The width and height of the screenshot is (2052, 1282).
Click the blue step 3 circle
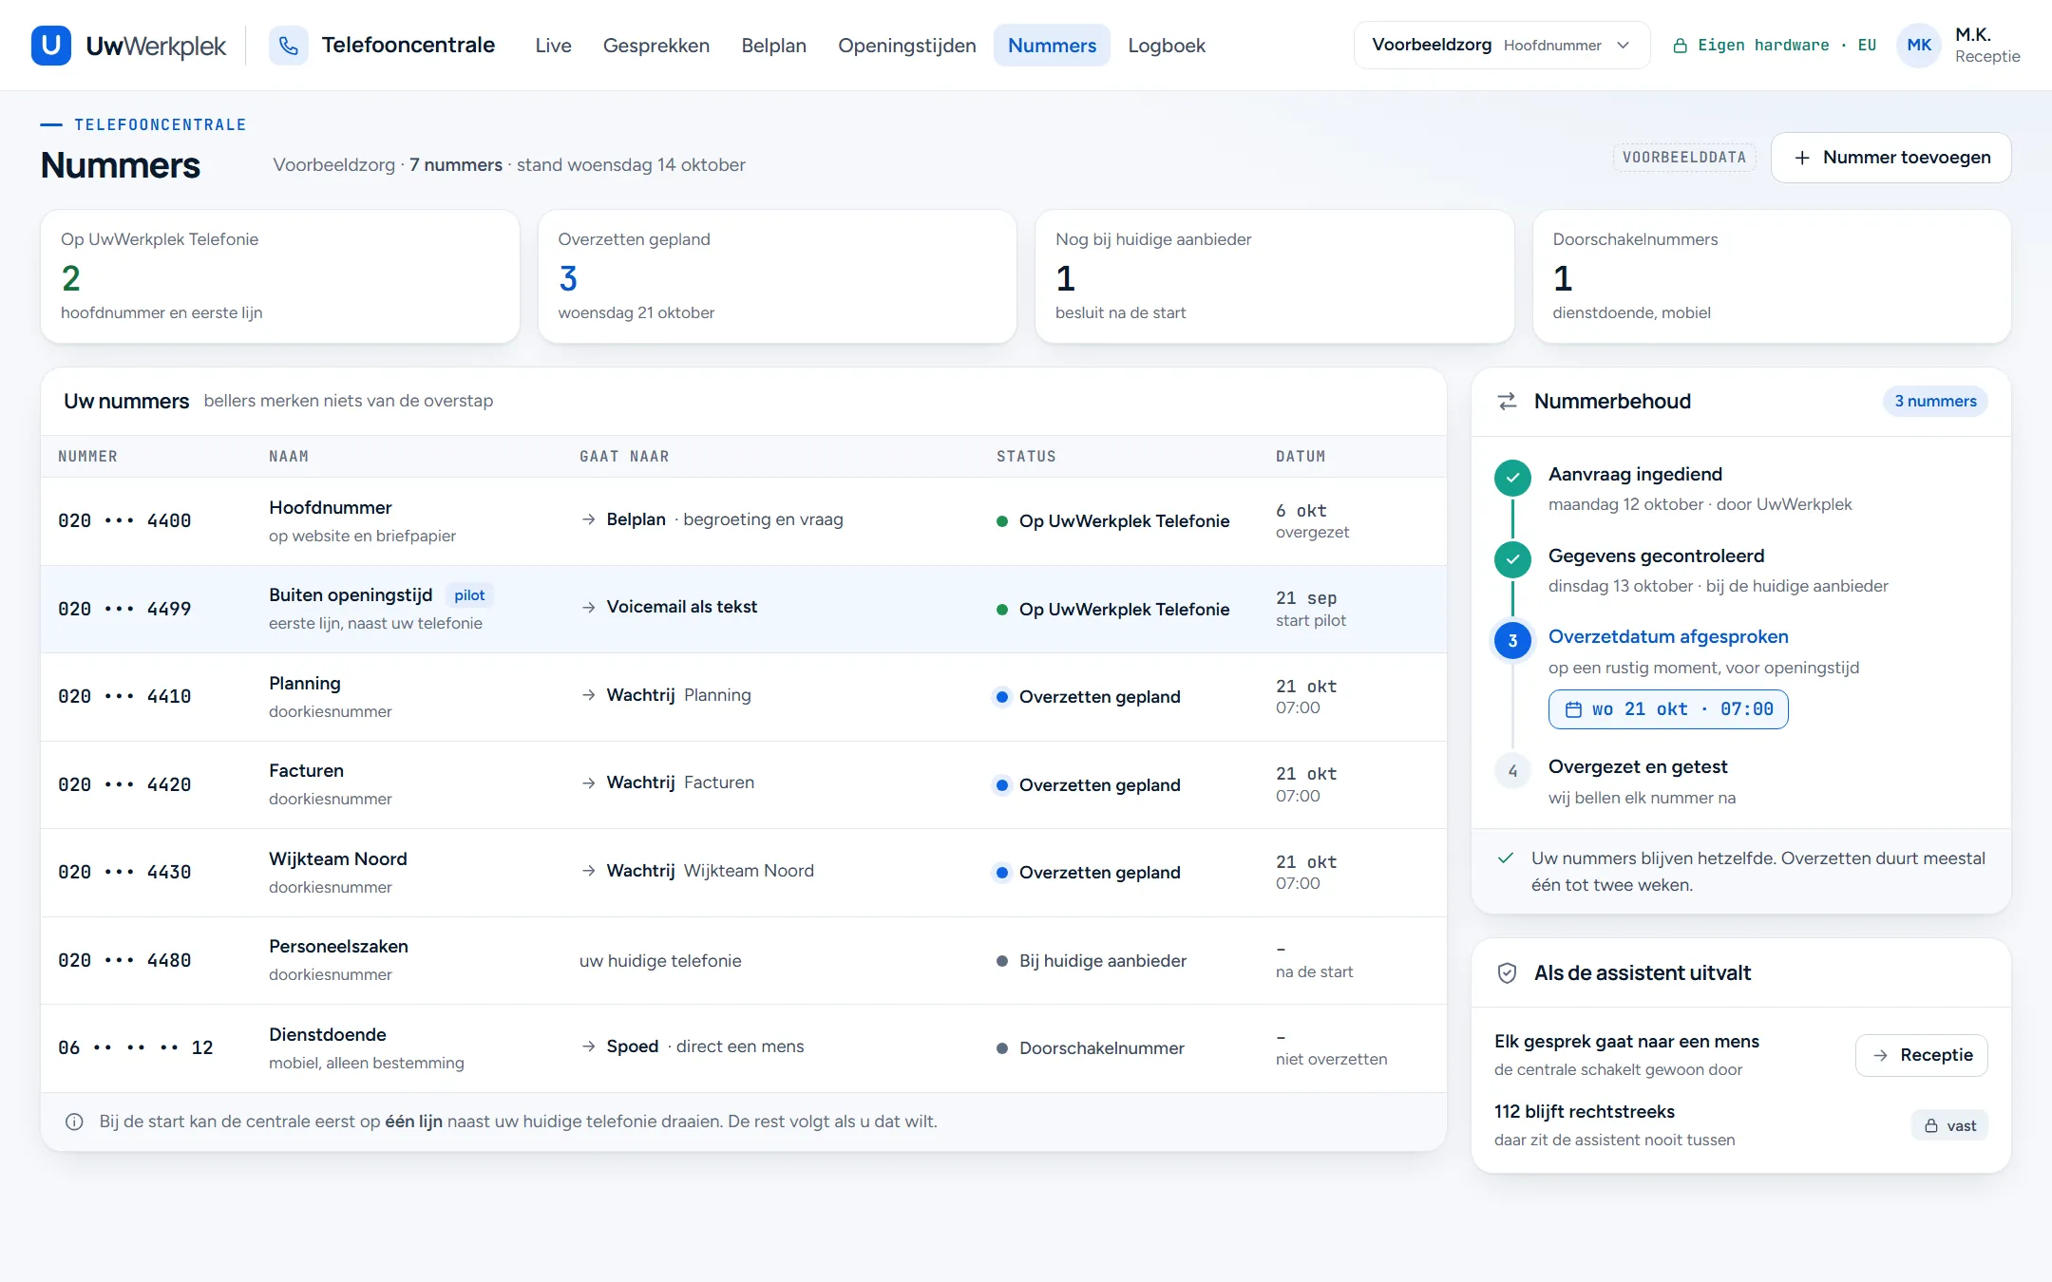[x=1512, y=641]
